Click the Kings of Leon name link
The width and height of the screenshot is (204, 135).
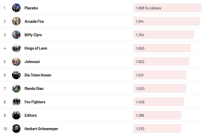36,48
